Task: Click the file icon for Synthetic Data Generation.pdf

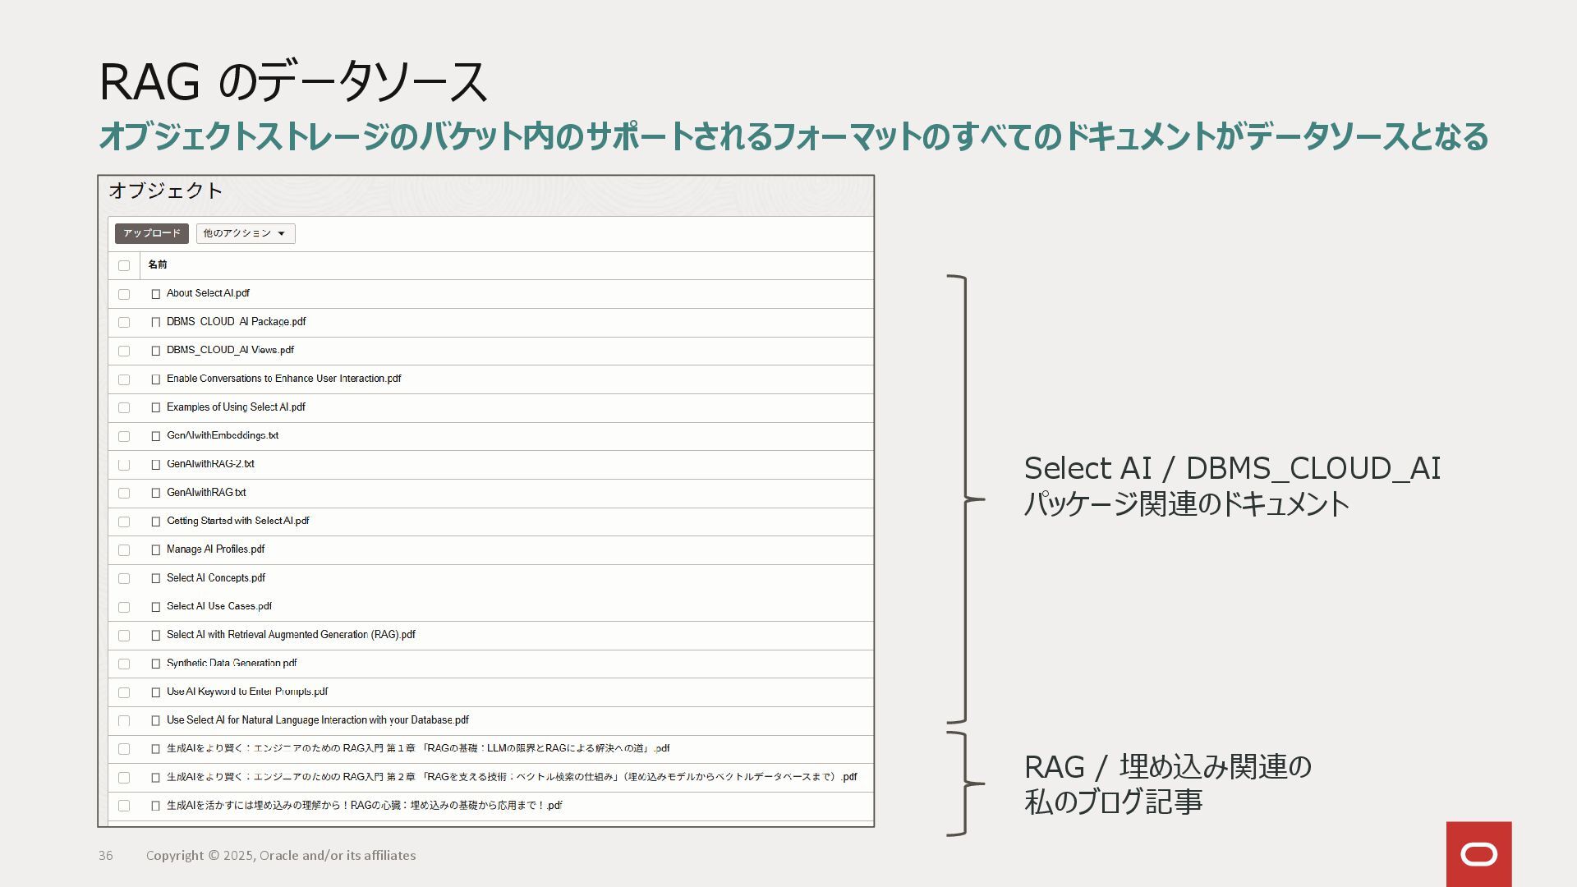Action: 155,664
